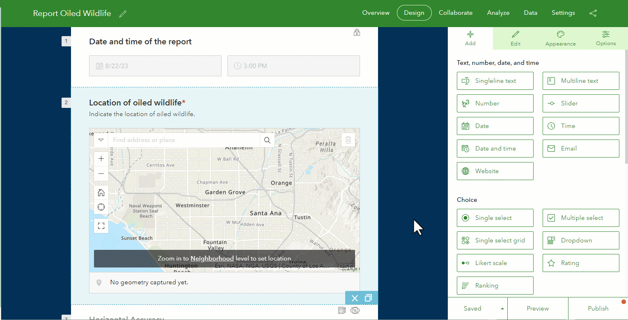Run address search with the magnifier icon
The height and width of the screenshot is (320, 628).
(267, 140)
